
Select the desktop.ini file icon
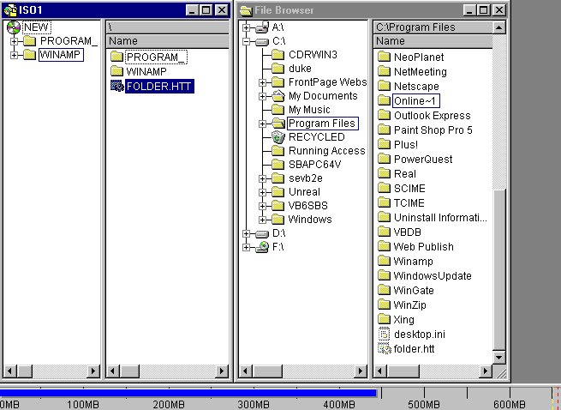[x=384, y=334]
